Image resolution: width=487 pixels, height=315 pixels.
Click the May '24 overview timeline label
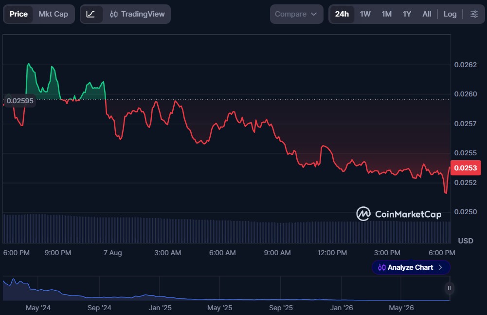[38, 308]
